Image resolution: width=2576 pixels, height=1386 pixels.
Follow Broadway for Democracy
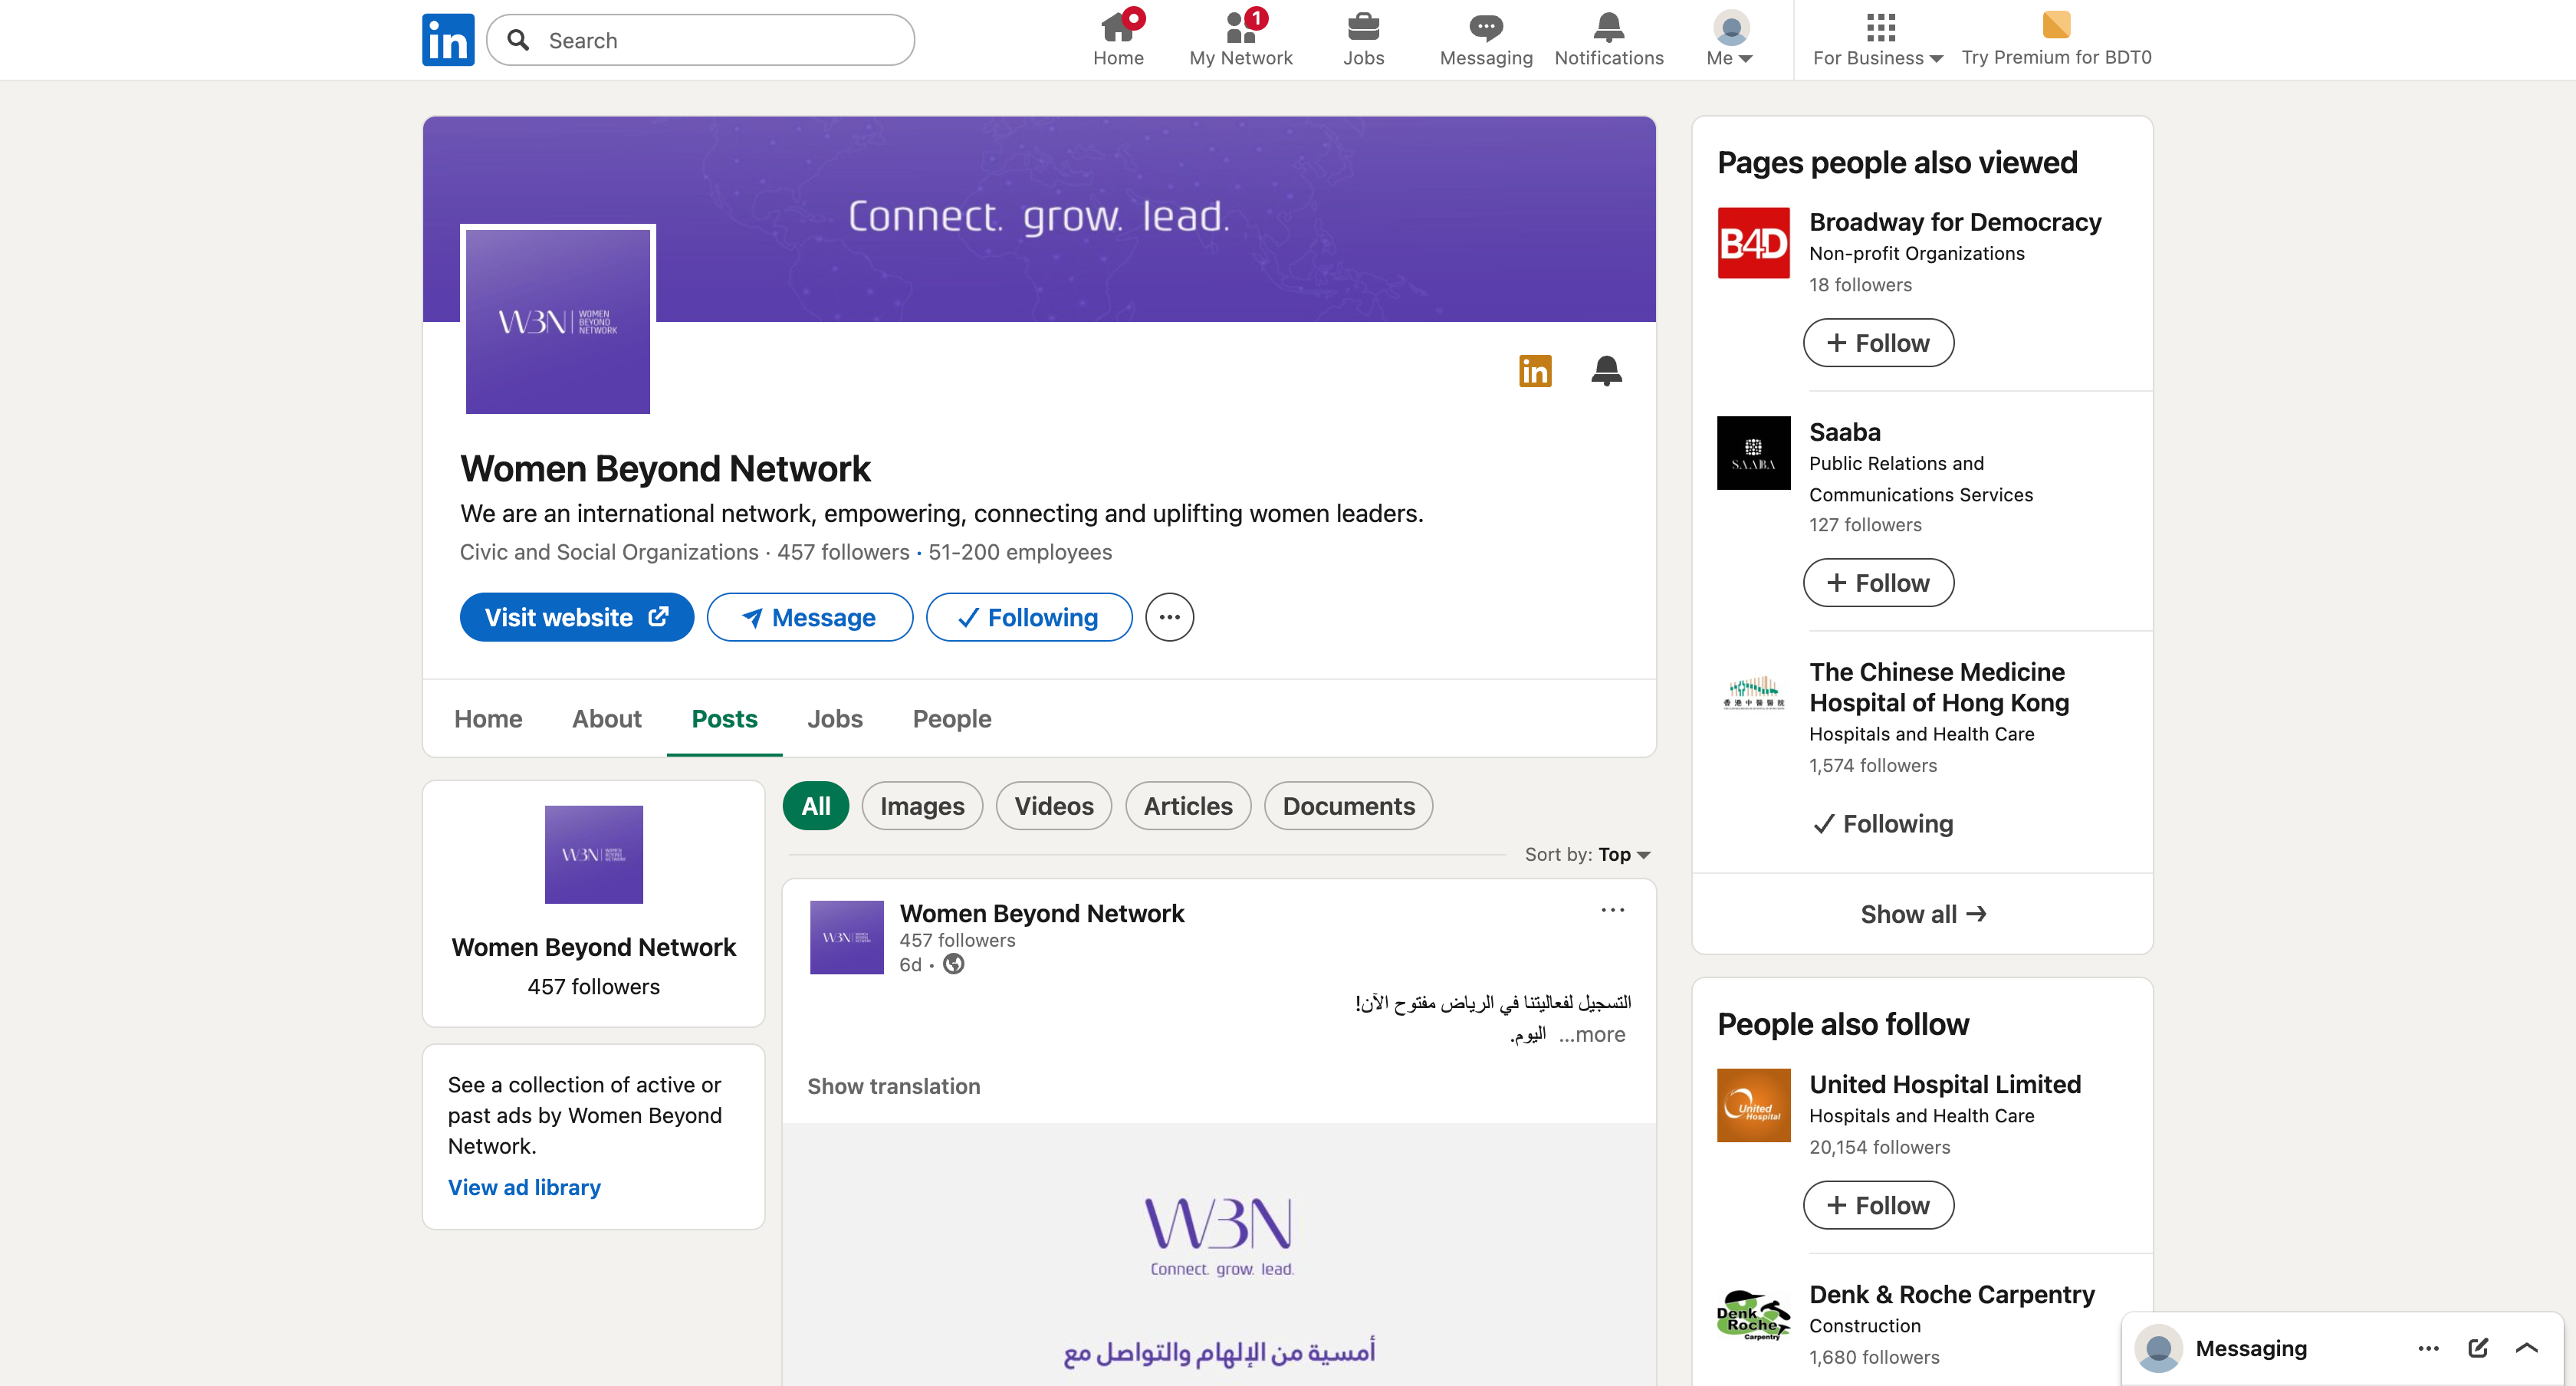point(1878,343)
